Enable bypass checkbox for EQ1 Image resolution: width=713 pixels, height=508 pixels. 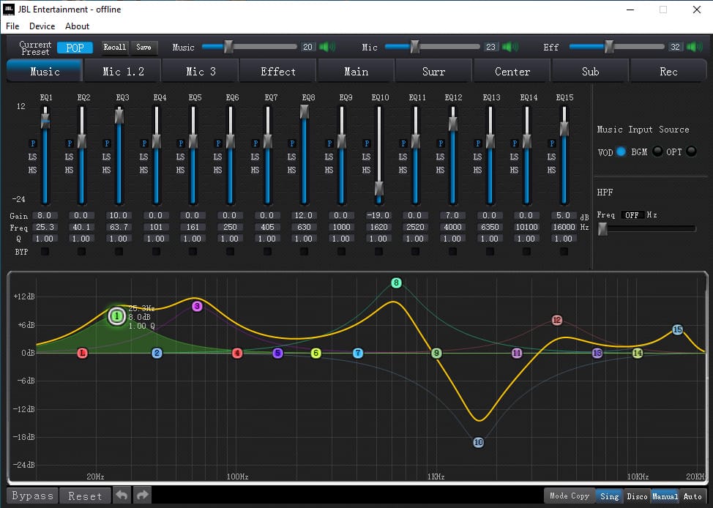pyautogui.click(x=45, y=252)
